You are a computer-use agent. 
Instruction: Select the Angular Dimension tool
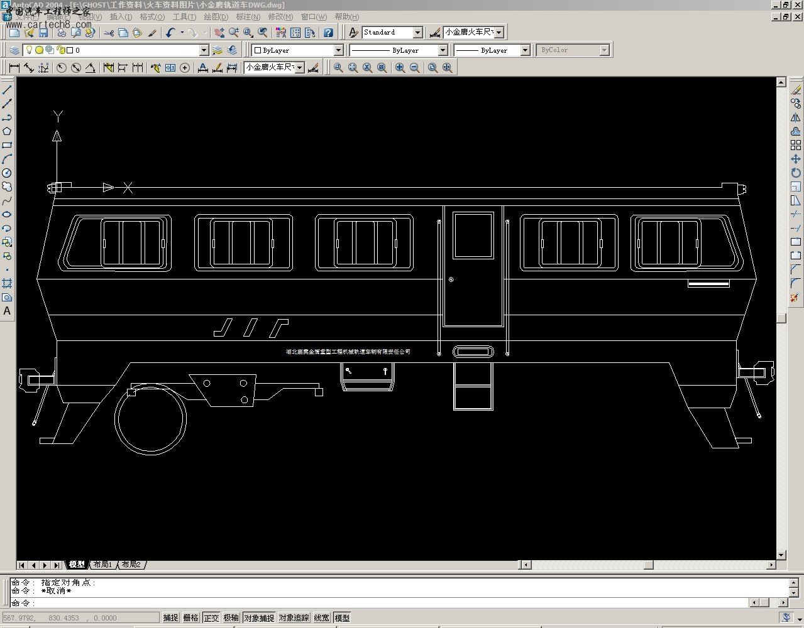pyautogui.click(x=91, y=68)
